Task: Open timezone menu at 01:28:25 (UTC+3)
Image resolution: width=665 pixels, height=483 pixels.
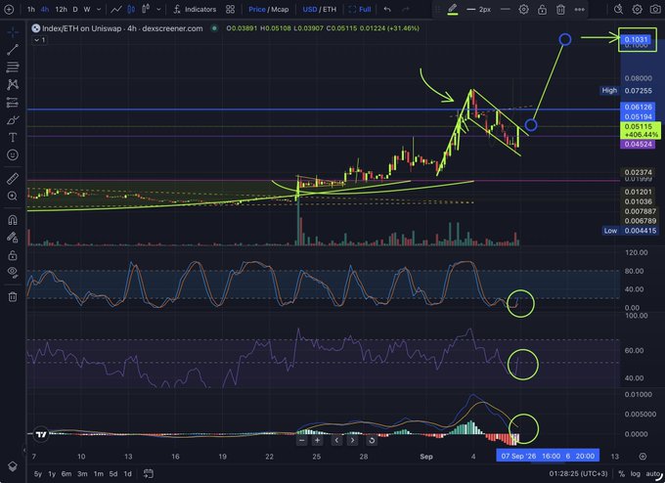Action: (578, 473)
